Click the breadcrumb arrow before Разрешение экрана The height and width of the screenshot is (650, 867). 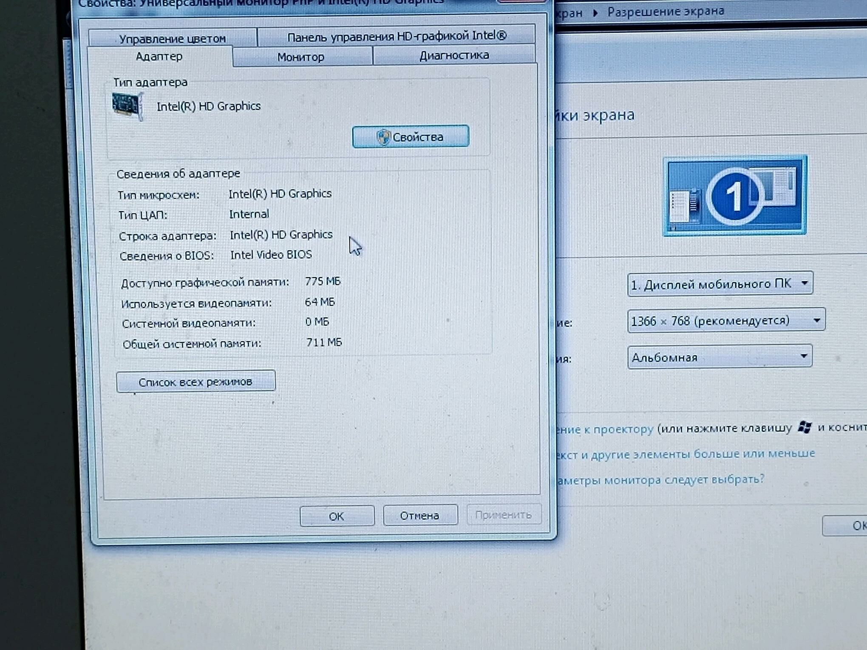pos(595,13)
